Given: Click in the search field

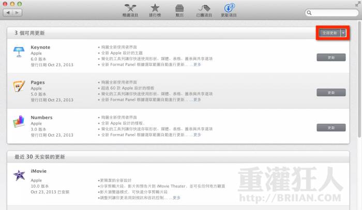Looking at the screenshot, I should [x=332, y=13].
